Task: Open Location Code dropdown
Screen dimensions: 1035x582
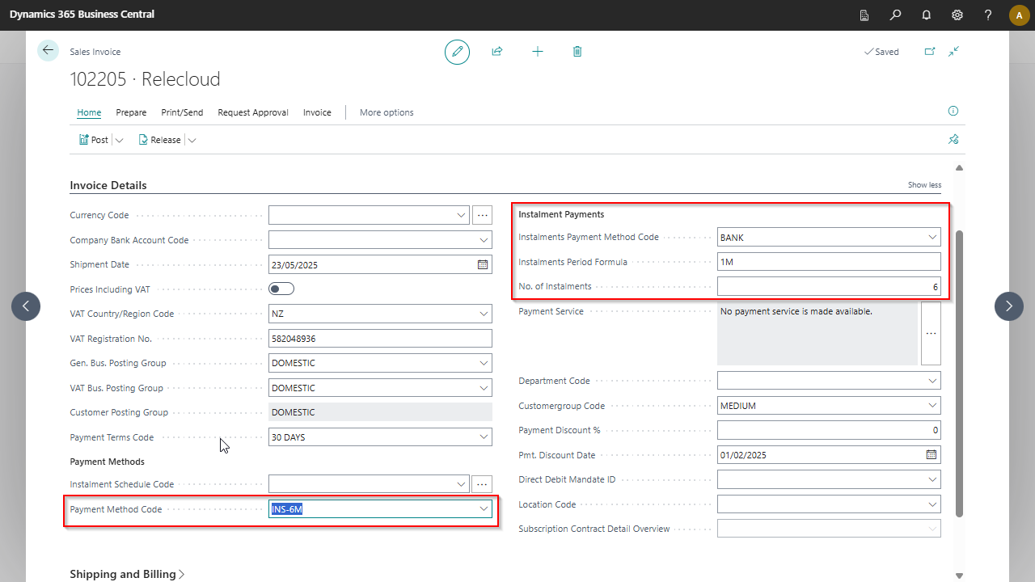Action: [x=932, y=504]
